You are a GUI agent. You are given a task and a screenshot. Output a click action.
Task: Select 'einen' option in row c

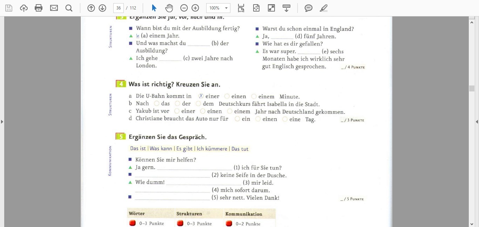(x=203, y=111)
